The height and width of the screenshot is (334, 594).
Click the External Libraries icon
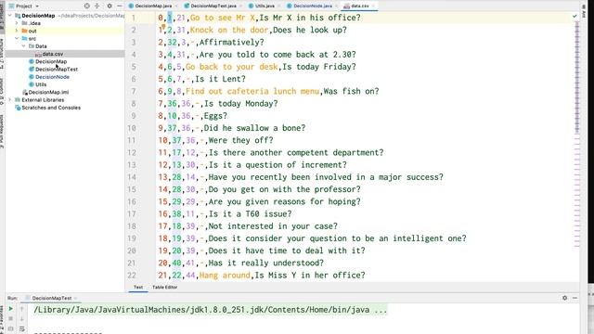(x=18, y=99)
